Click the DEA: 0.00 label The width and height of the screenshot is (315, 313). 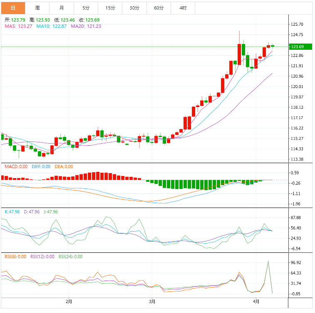(63, 166)
